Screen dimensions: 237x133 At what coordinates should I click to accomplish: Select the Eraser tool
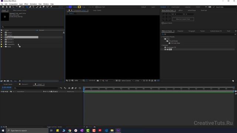[x=44, y=7]
